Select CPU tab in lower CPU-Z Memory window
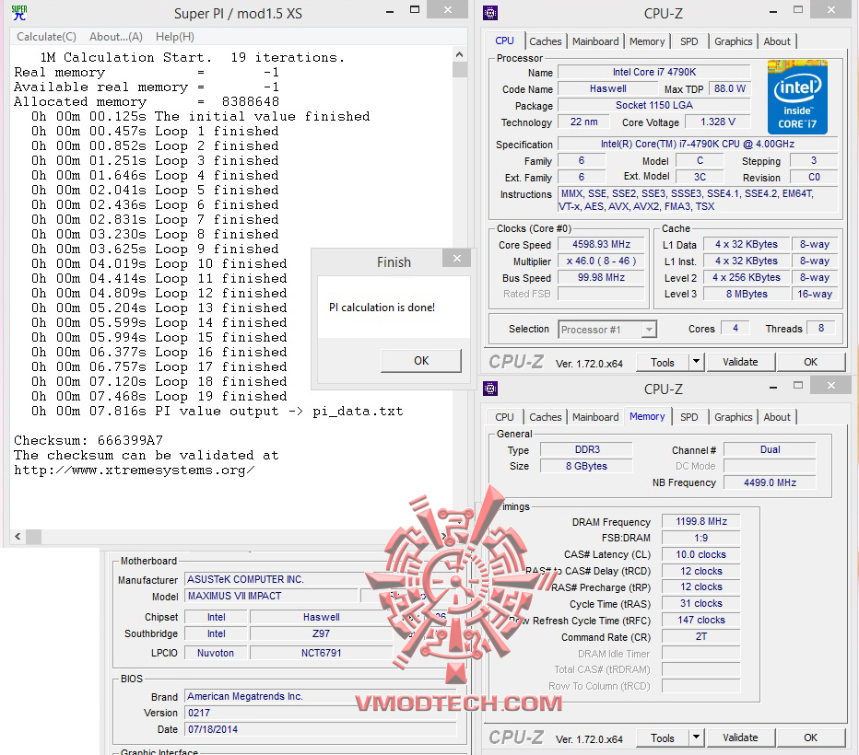859x755 pixels. click(504, 417)
